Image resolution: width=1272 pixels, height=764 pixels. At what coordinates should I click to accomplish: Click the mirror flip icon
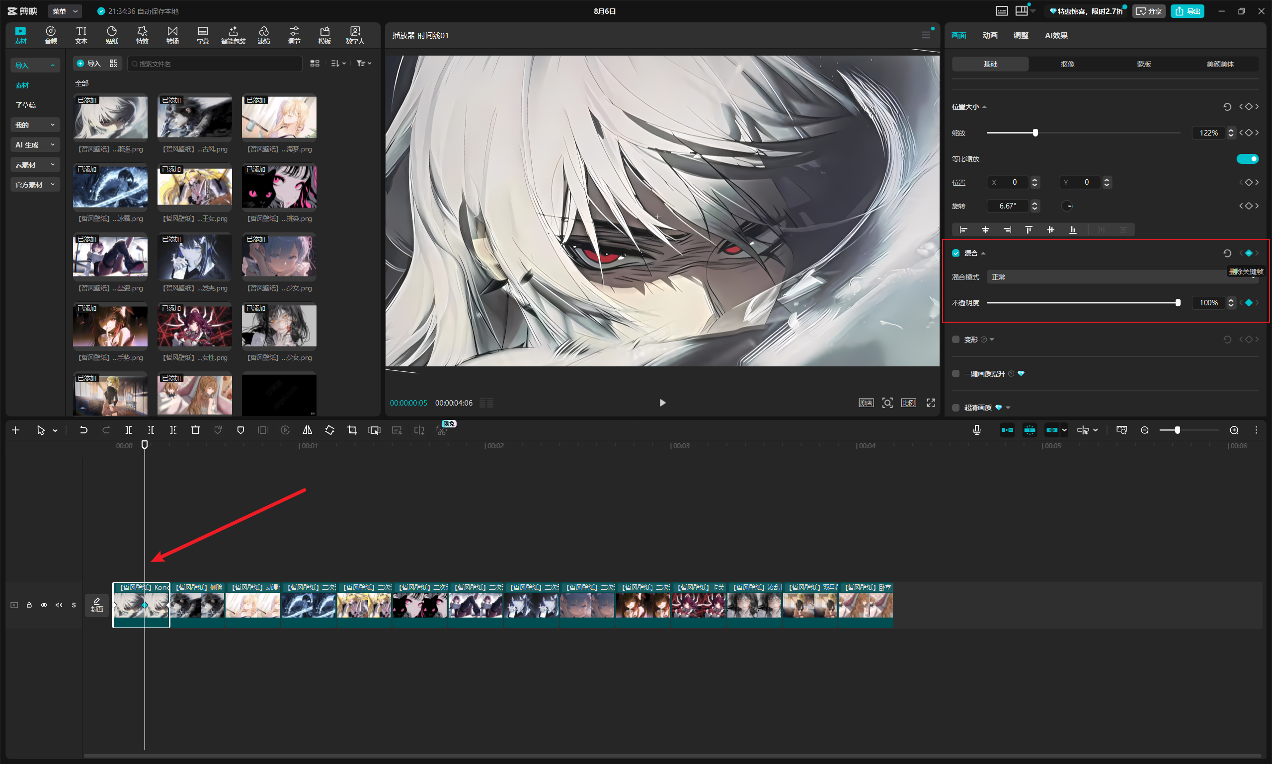[x=307, y=430]
